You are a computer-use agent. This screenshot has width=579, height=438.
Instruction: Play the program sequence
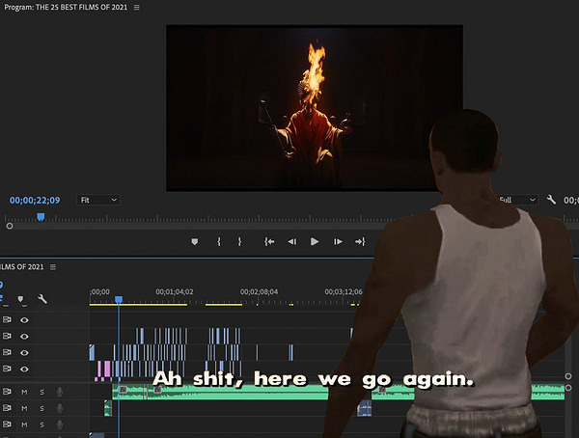click(x=315, y=241)
